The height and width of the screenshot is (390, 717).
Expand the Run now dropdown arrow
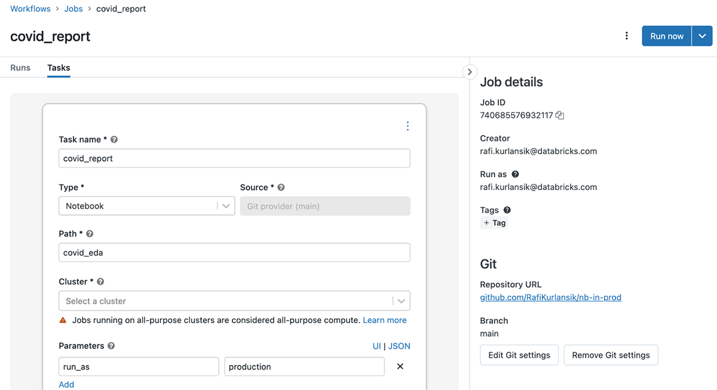[x=702, y=36]
